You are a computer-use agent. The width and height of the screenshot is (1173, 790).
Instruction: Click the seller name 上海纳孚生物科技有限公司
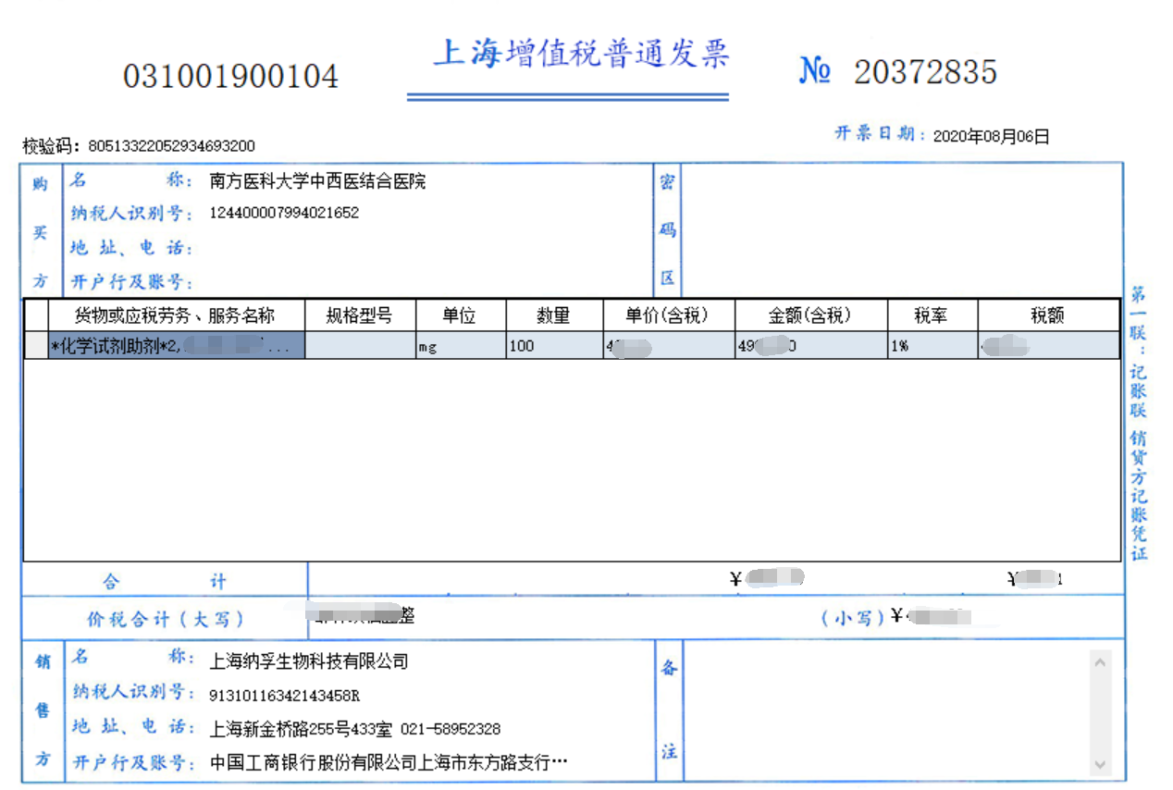tap(309, 661)
